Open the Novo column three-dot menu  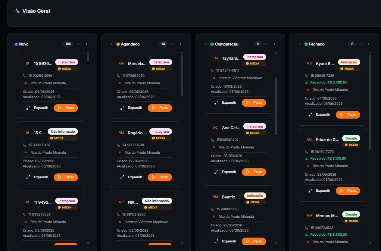point(79,44)
